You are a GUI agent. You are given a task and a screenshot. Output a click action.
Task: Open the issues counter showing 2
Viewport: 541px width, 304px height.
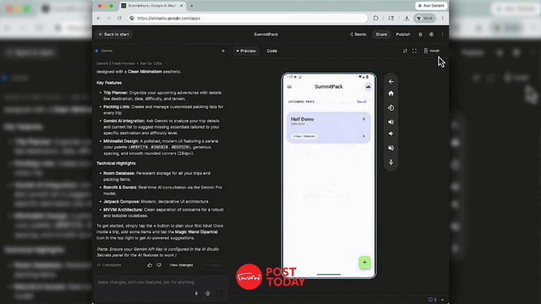(x=432, y=299)
